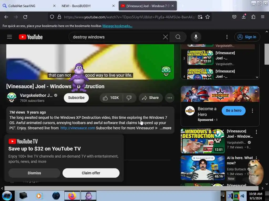Open the YouTube guide hamburger menu
This screenshot has width=269, height=201.
[x=9, y=37]
